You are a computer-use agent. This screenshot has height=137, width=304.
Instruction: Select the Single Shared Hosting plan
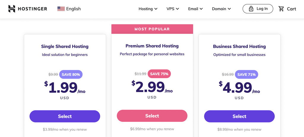coord(65,116)
